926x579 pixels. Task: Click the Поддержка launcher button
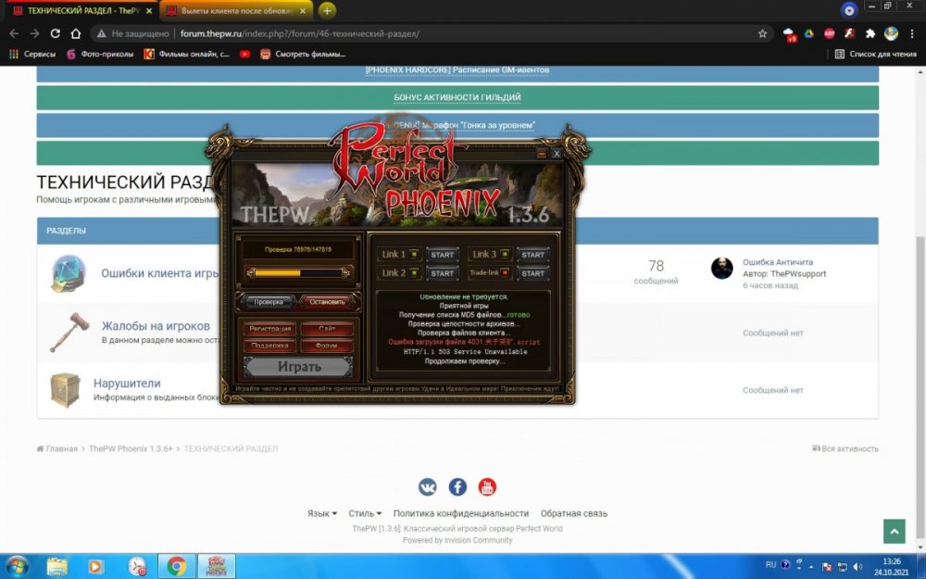269,345
